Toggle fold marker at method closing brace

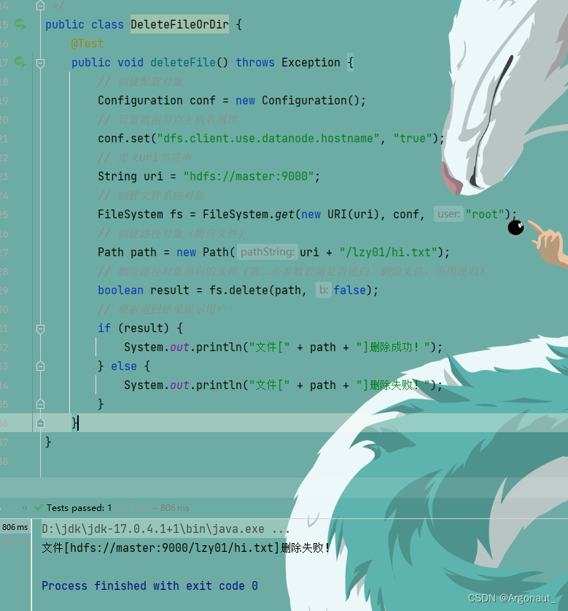click(40, 423)
